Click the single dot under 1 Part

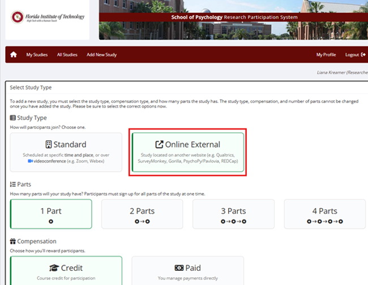(x=51, y=222)
